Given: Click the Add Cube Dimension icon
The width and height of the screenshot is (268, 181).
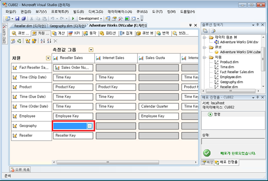Looking at the screenshot, I should (x=28, y=41).
